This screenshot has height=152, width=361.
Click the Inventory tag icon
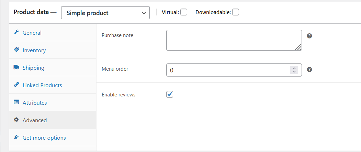(x=16, y=50)
